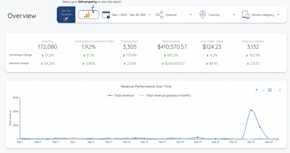The width and height of the screenshot is (290, 153).
Task: Click the Sep 21 revenue data point
Action: (198, 137)
